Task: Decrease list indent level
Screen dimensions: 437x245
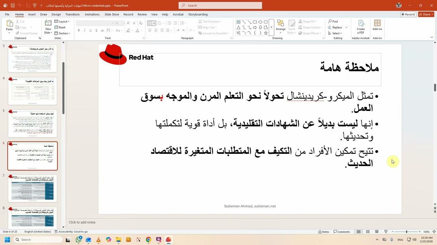Action: click(x=169, y=23)
